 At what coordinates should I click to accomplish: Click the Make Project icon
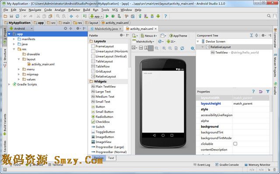pos(85,17)
